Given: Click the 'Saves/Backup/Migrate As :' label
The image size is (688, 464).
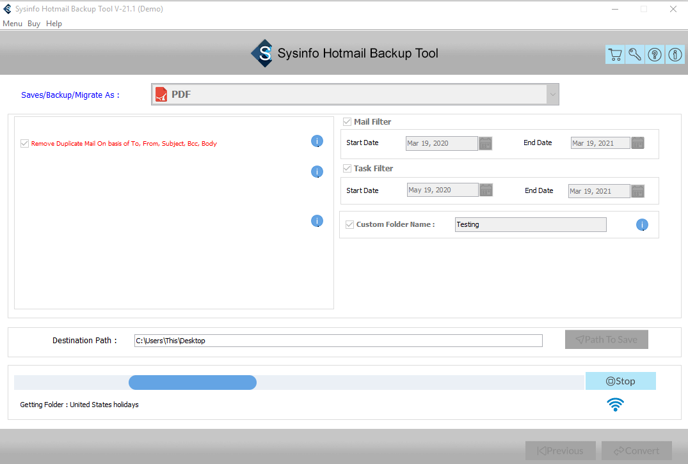Looking at the screenshot, I should point(70,95).
